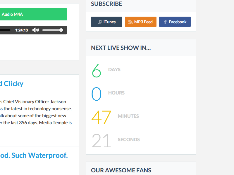Click the SUBSCRIBE panel heading
This screenshot has height=175, width=234.
tap(106, 4)
